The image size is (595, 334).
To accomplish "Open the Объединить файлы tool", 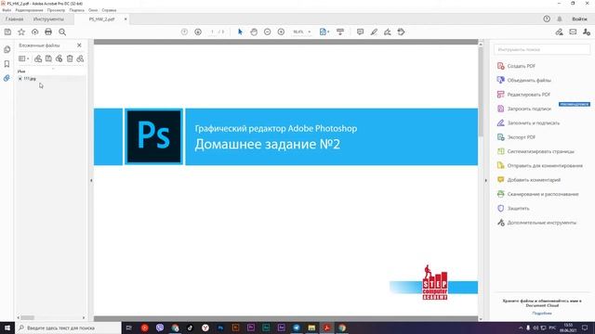I will click(523, 81).
